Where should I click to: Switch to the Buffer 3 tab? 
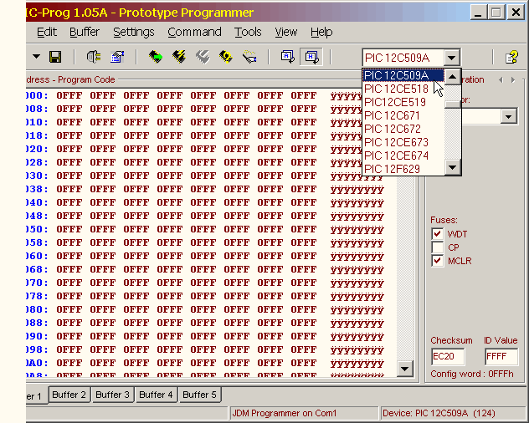click(112, 395)
